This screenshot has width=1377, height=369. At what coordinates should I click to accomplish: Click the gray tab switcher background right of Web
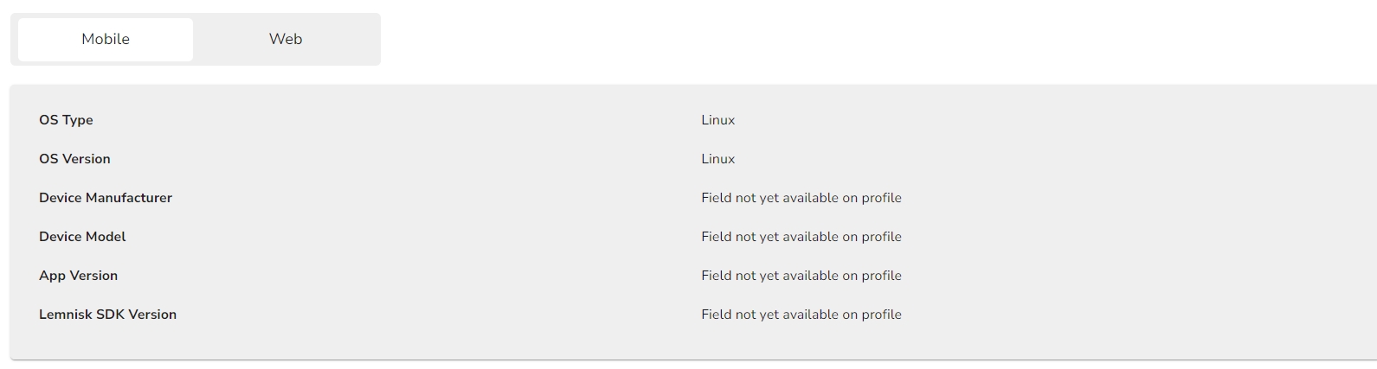(364, 39)
